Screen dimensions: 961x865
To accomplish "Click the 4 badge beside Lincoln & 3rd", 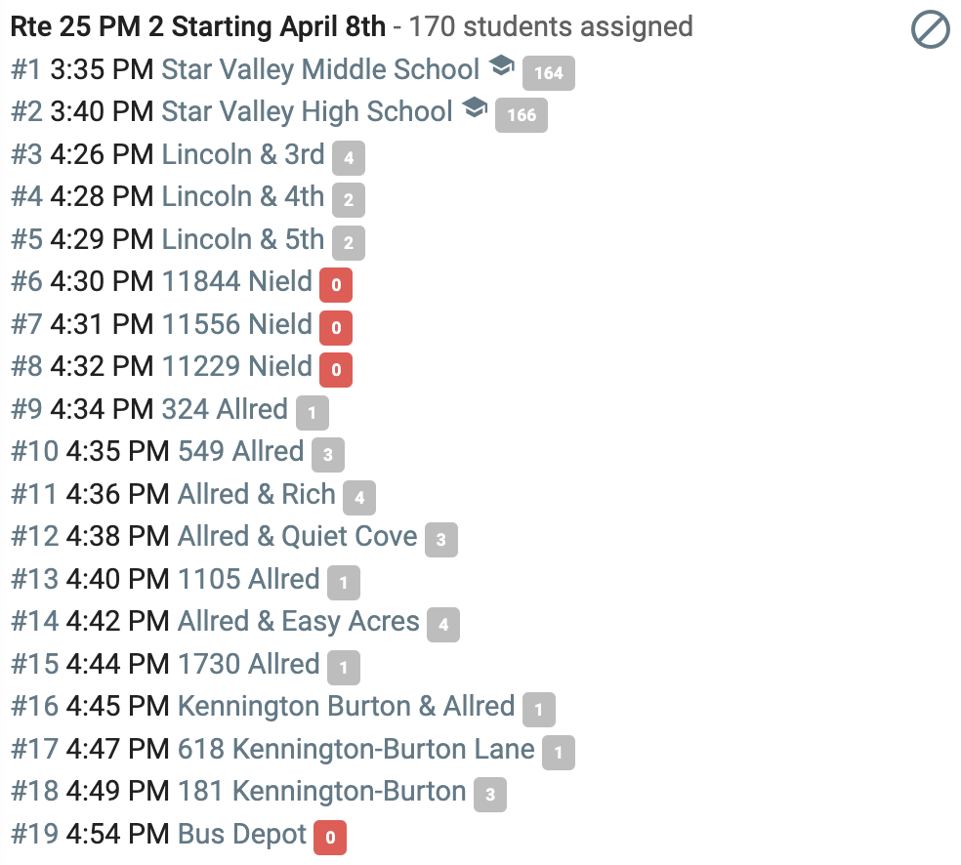I will pos(349,157).
